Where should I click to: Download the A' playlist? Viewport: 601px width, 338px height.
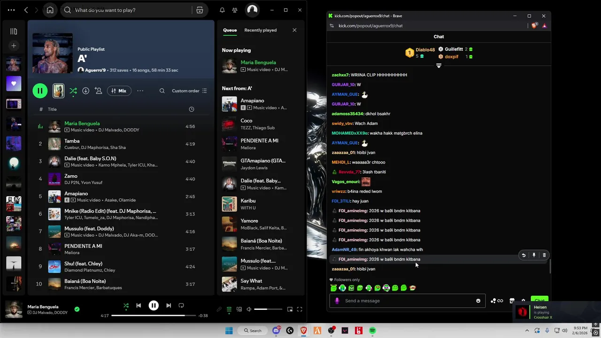(85, 91)
